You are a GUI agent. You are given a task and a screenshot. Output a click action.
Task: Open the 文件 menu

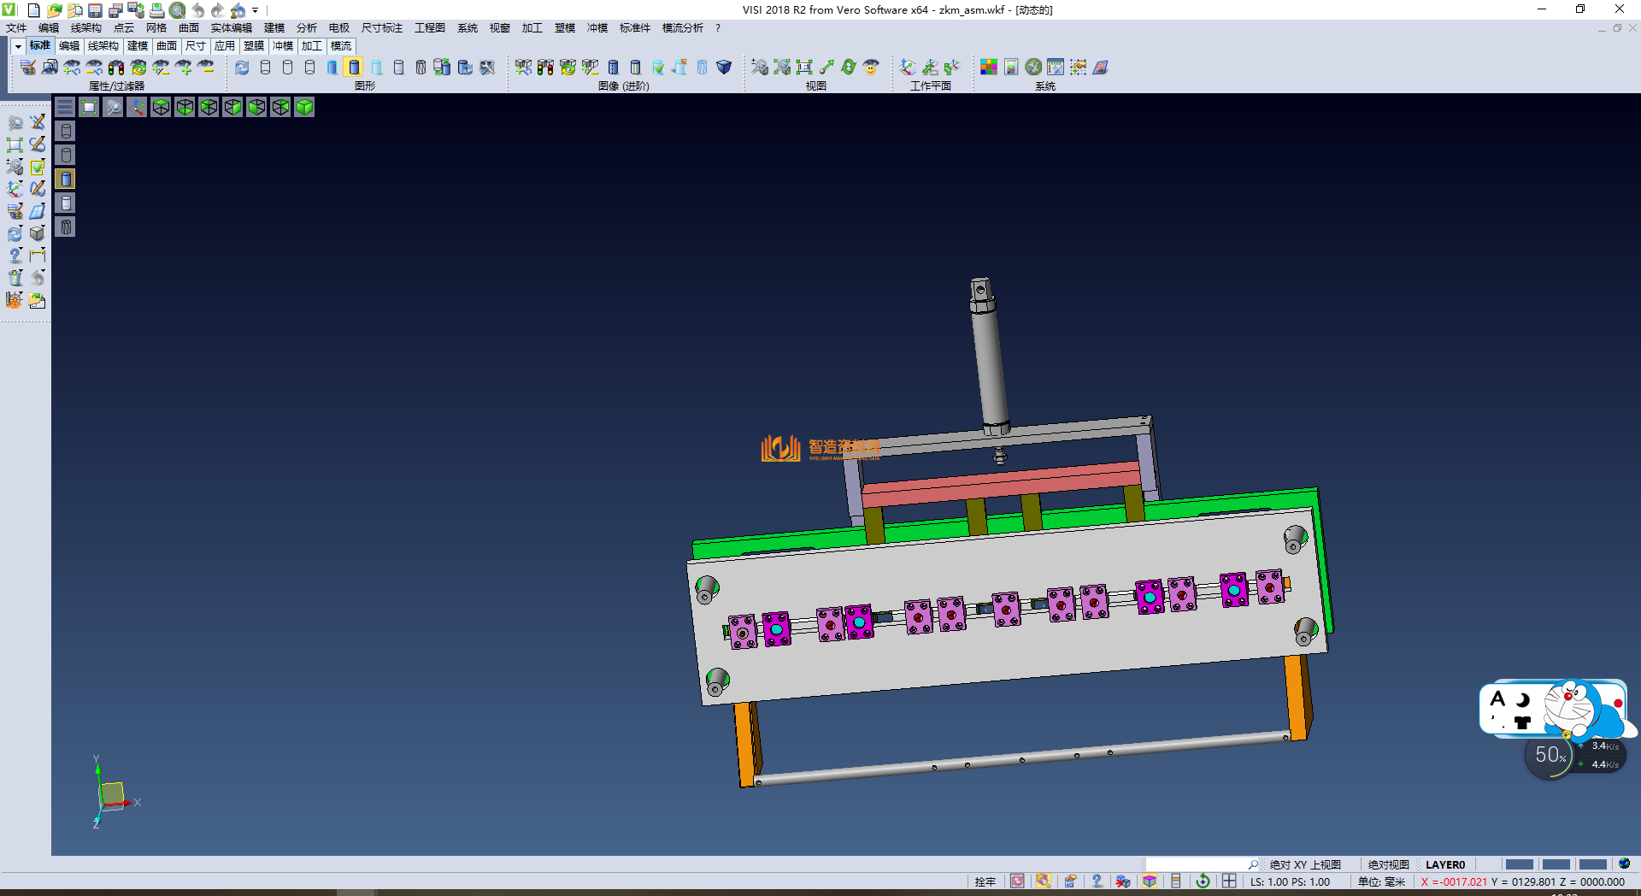point(16,28)
